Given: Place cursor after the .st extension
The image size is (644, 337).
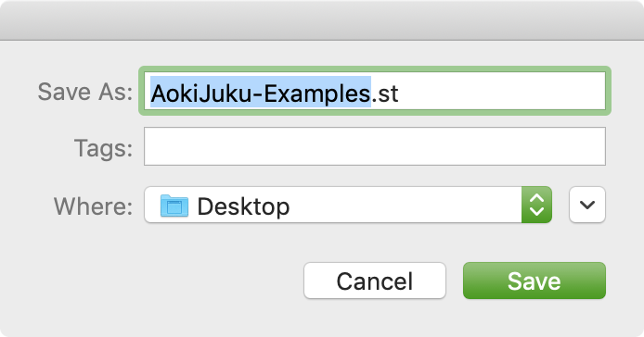Looking at the screenshot, I should point(399,94).
